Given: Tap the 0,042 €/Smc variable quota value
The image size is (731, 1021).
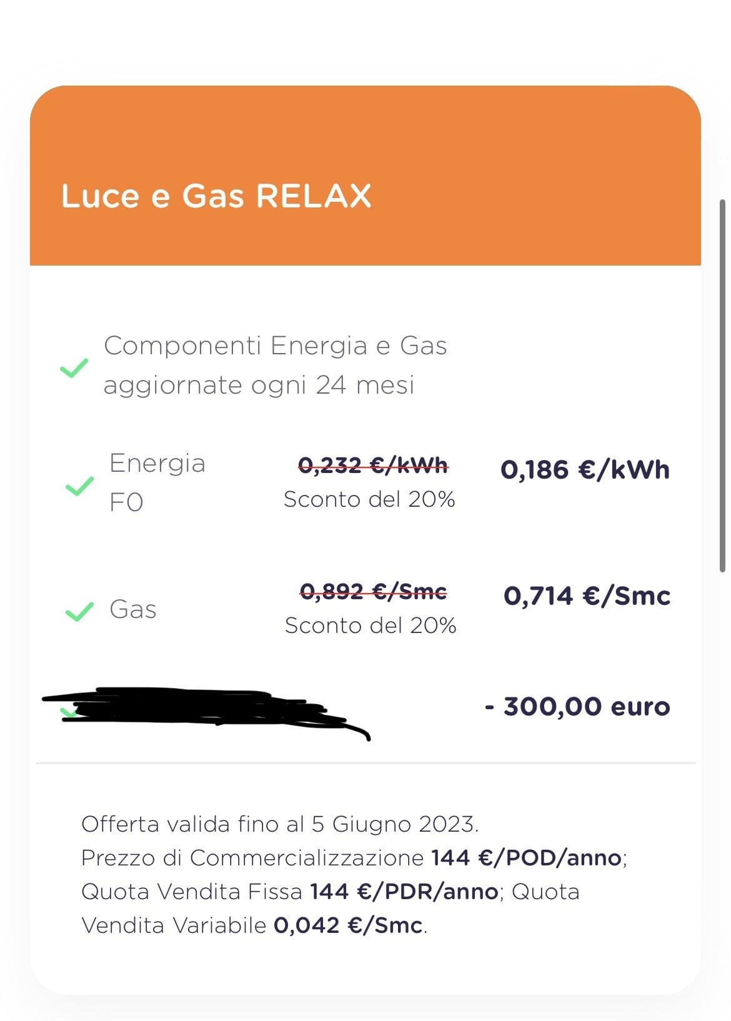Looking at the screenshot, I should 347,925.
